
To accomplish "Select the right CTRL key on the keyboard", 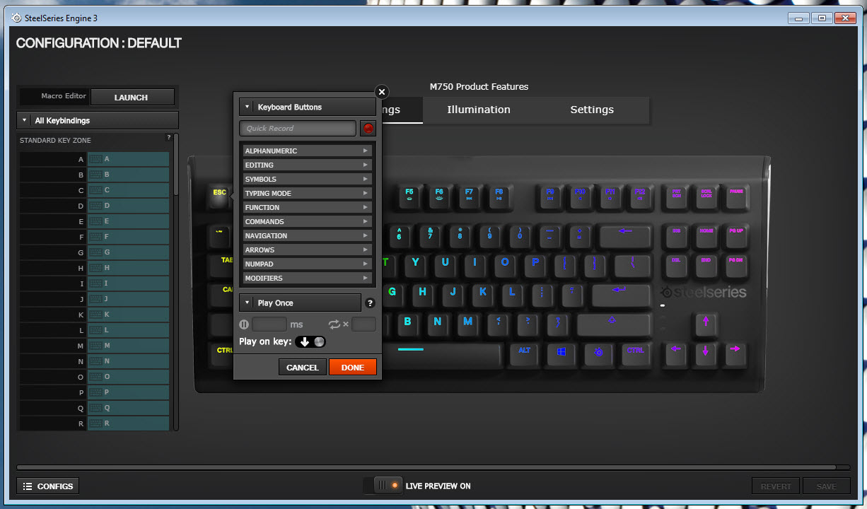I will pos(635,354).
